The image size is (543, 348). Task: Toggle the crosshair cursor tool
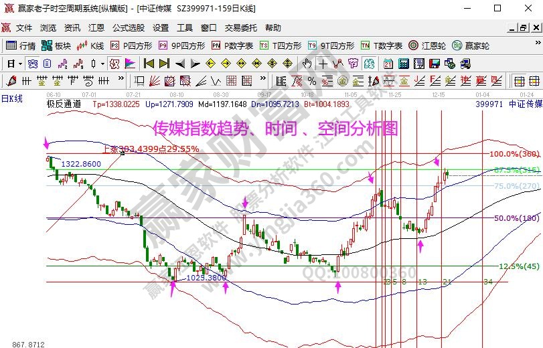point(323,64)
